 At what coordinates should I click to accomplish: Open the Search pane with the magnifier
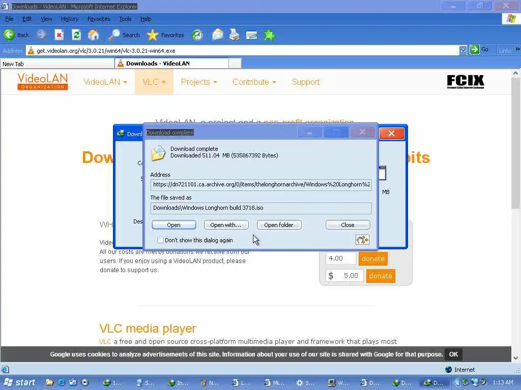[x=124, y=35]
